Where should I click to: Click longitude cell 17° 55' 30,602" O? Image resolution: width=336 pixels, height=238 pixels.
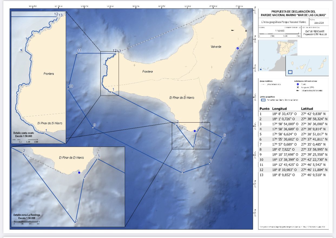tap(285, 139)
